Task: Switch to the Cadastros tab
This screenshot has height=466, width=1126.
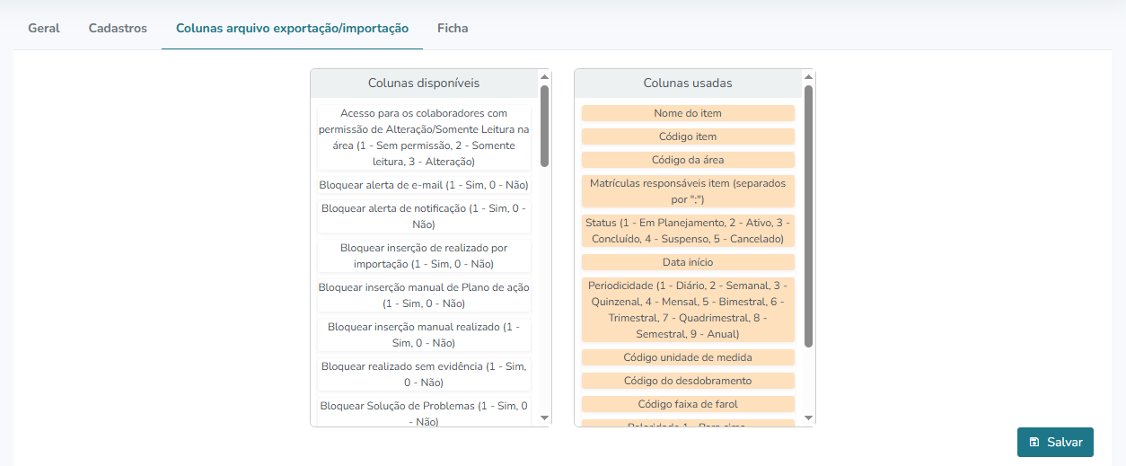Action: pyautogui.click(x=118, y=28)
